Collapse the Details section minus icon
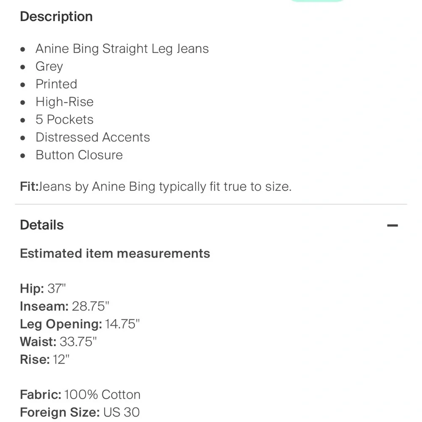 tap(392, 225)
